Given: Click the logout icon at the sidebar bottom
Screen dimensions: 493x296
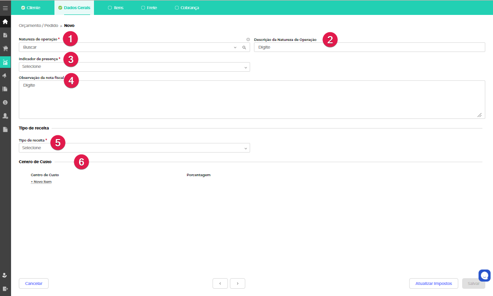Looking at the screenshot, I should (5, 288).
